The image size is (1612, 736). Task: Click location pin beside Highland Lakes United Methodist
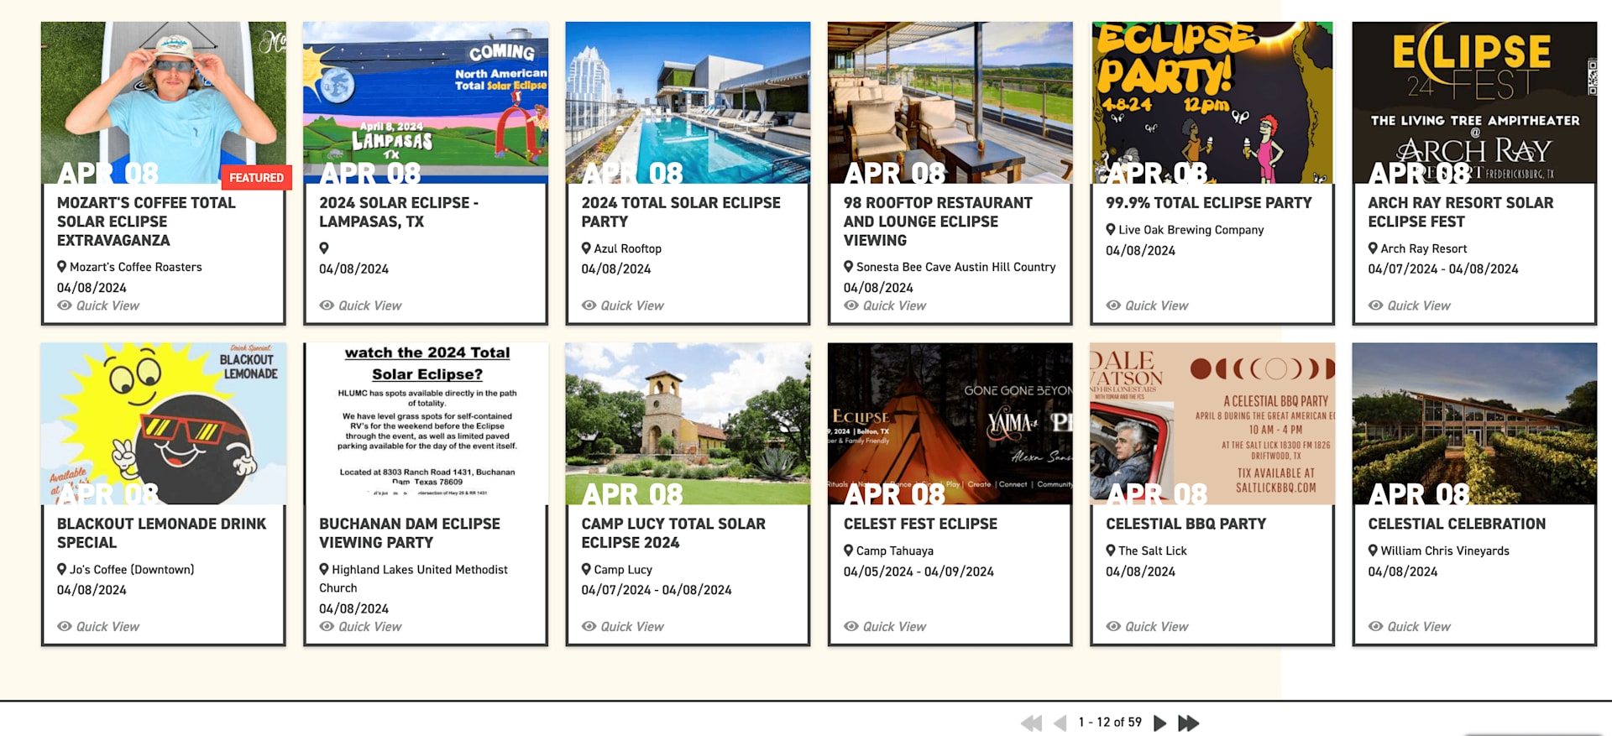(324, 569)
